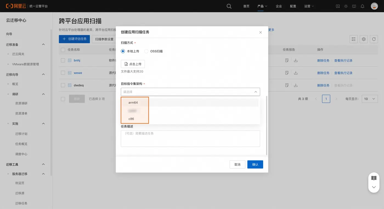Open the language switch icon in the top bar
Viewport: 384px width, 209px height.
tap(338, 6)
